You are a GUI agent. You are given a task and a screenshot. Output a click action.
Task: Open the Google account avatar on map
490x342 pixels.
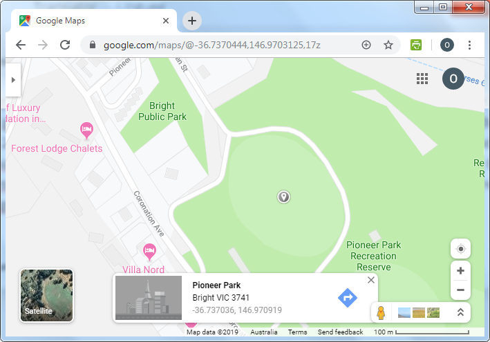[453, 79]
